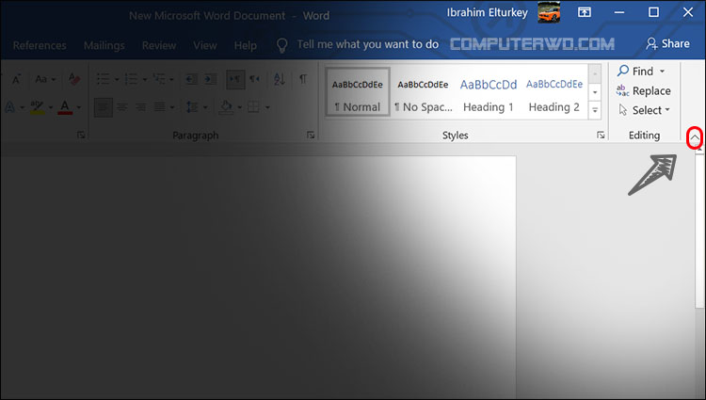Apply the red Font Color swatch
This screenshot has height=400, width=706.
point(65,107)
